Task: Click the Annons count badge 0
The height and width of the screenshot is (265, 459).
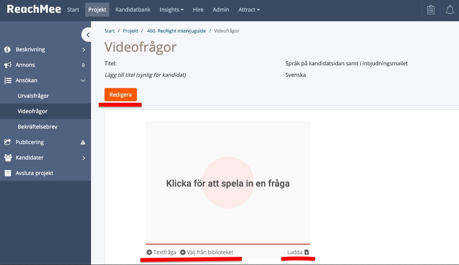Action: [x=83, y=65]
